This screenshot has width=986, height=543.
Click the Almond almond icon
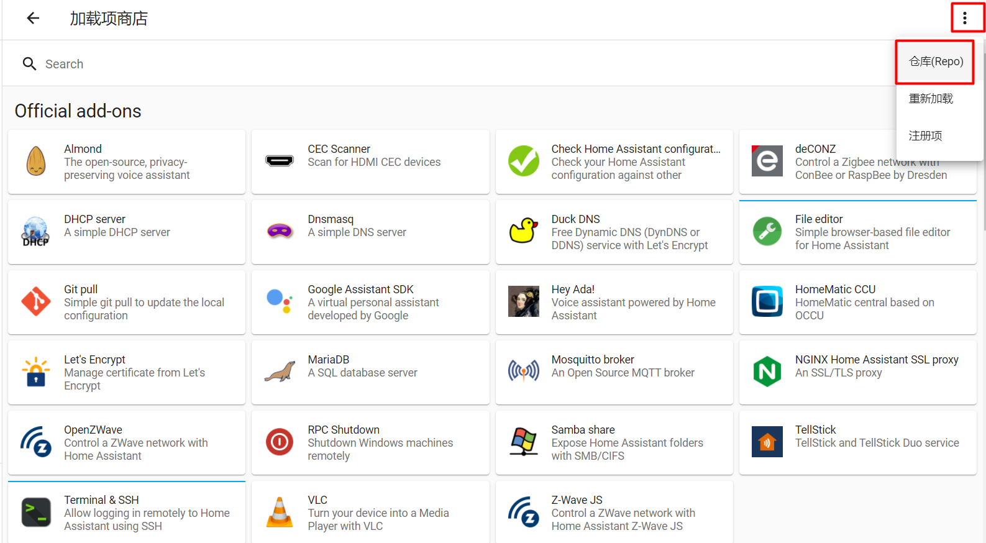pyautogui.click(x=36, y=162)
